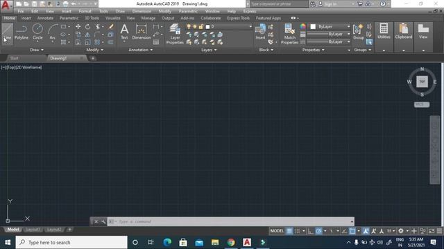444x249 pixels.
Task: Expand the Draw panel
Action: [37, 50]
